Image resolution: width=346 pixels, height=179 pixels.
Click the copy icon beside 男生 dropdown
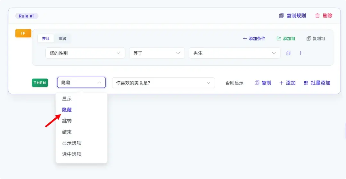pyautogui.click(x=288, y=53)
